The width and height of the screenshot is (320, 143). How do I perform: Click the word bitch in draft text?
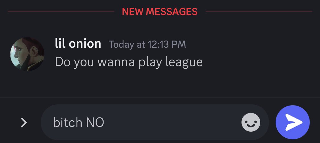(68, 122)
